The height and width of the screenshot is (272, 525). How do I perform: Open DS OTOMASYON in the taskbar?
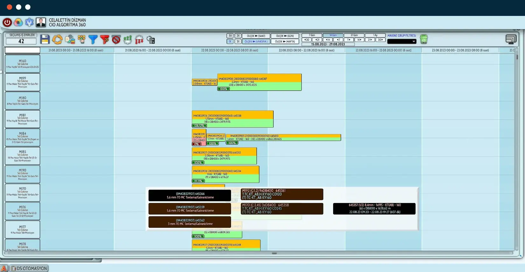coord(29,269)
